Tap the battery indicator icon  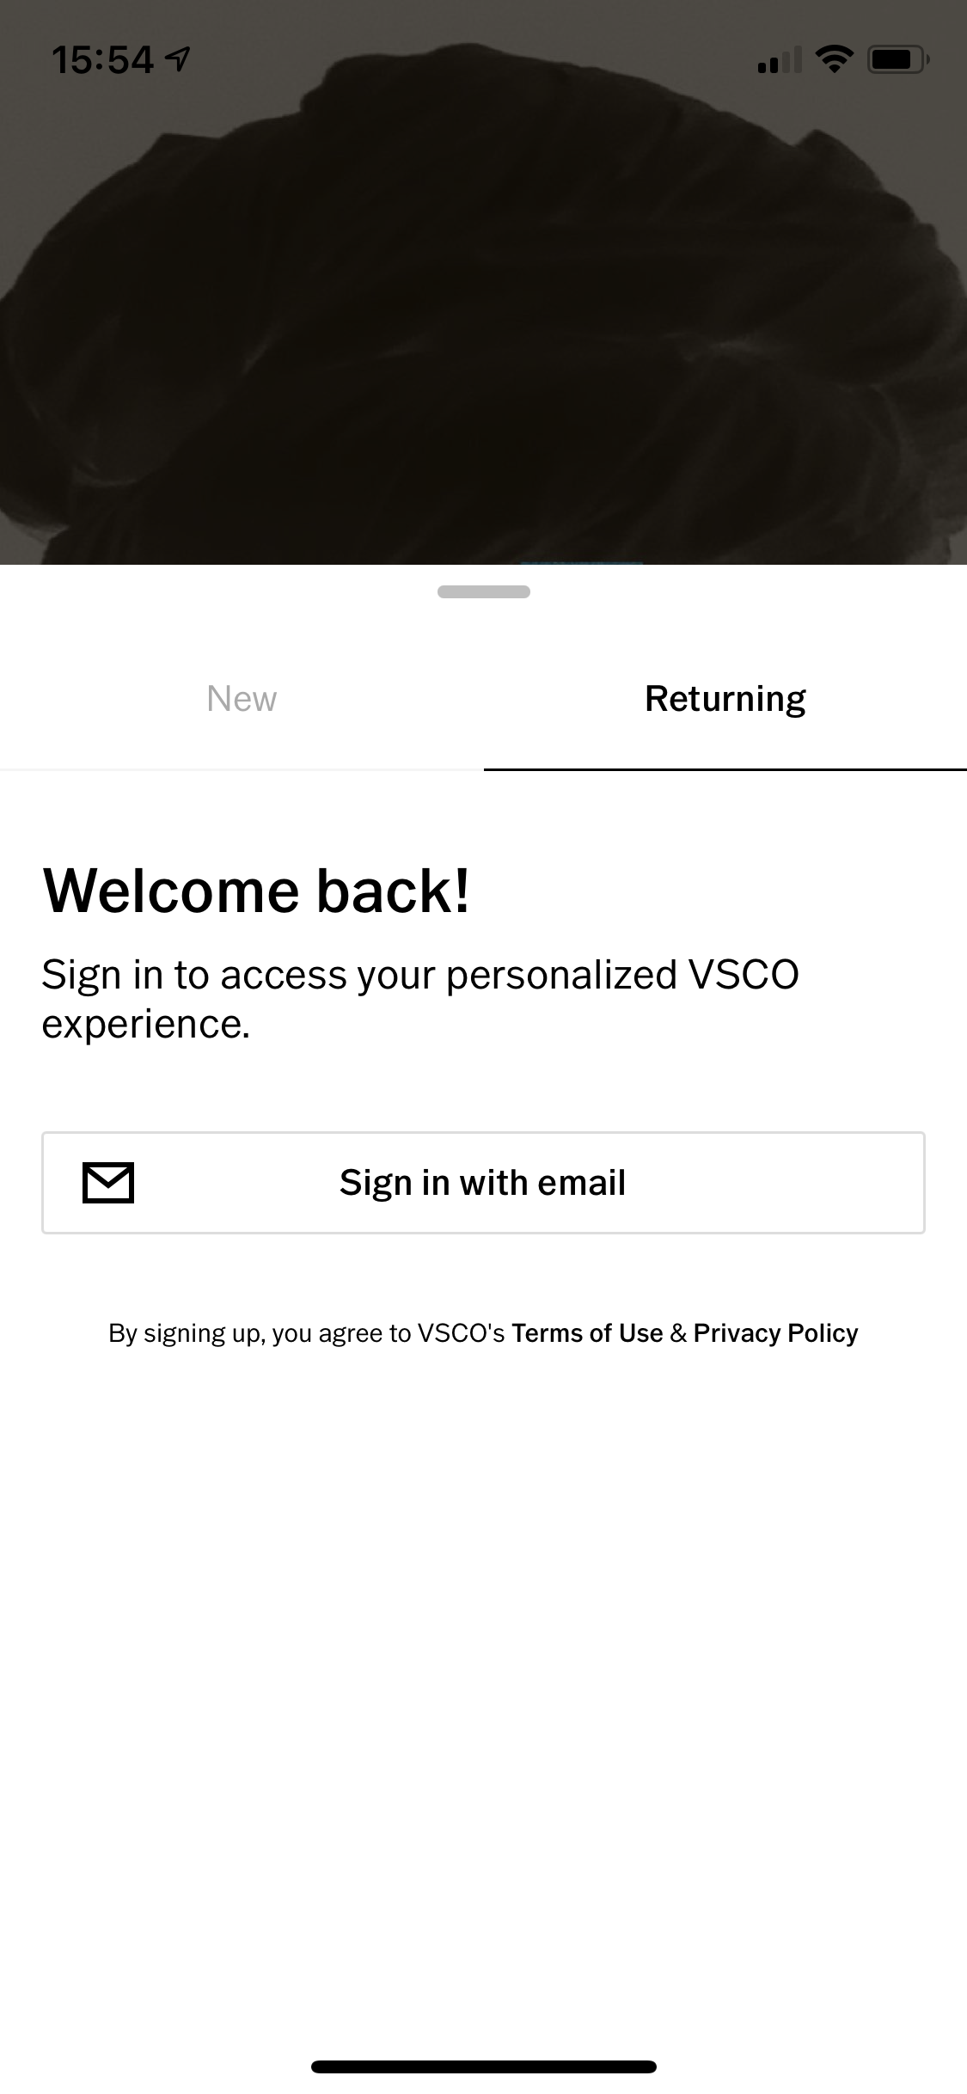pos(897,60)
